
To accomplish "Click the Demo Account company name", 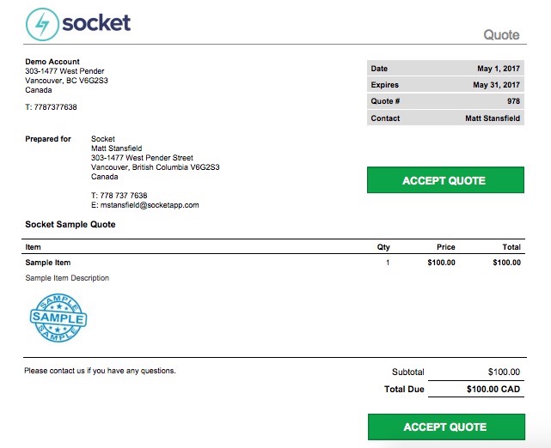I will (x=52, y=62).
